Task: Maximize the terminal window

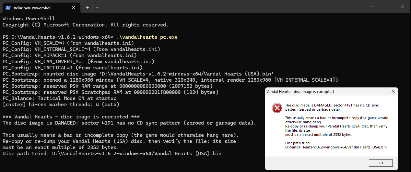Action: coord(388,6)
